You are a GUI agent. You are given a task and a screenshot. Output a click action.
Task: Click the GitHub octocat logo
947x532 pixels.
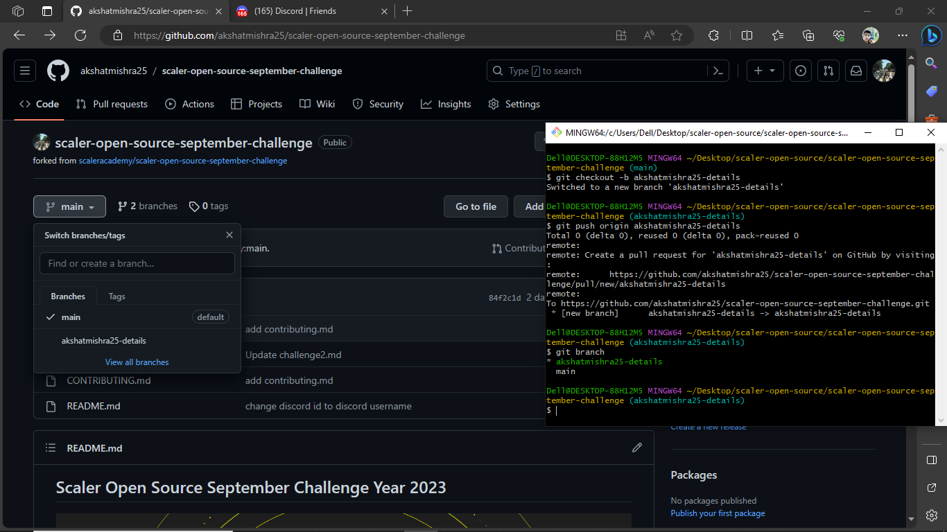click(58, 71)
